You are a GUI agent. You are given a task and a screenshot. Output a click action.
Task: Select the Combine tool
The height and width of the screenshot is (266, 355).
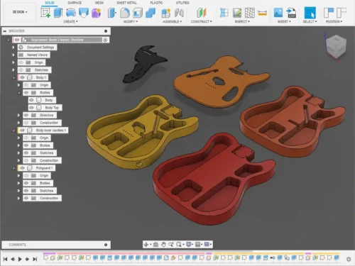151,13
